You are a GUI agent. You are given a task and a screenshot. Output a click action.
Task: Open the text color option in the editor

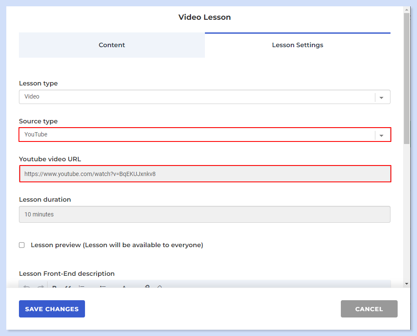point(124,286)
